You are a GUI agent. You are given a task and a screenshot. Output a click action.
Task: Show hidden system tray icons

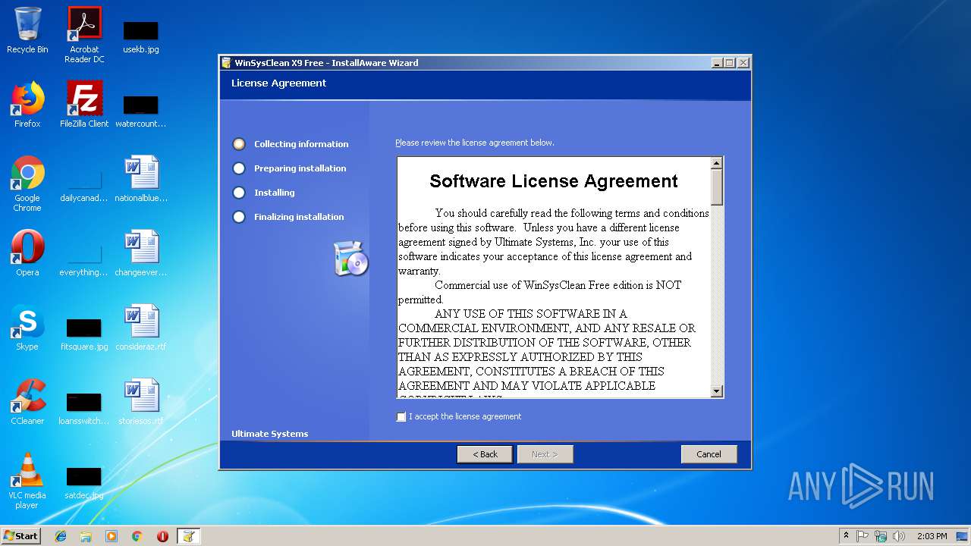point(846,536)
